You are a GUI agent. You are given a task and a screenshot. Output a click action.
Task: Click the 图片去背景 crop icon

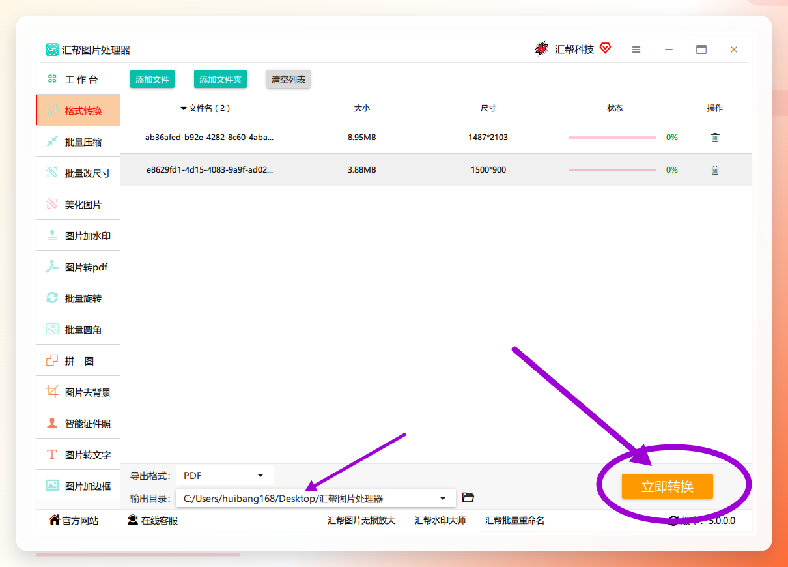[x=52, y=392]
